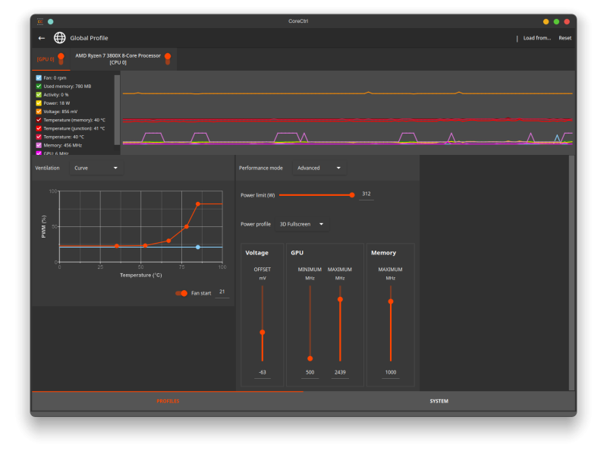Click the GPU maximum value field 2439
The image size is (607, 451).
(x=340, y=373)
